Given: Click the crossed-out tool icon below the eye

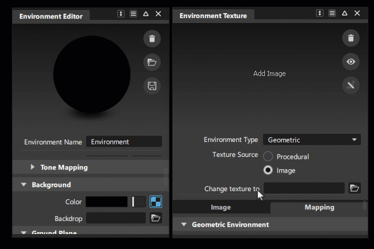Looking at the screenshot, I should [x=350, y=85].
